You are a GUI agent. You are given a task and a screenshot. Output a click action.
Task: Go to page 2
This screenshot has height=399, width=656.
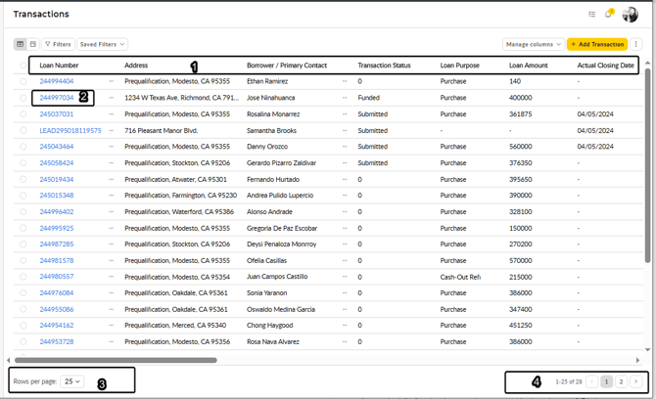622,381
